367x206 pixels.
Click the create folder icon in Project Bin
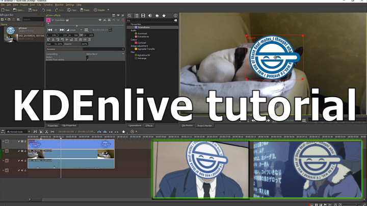pos(9,19)
